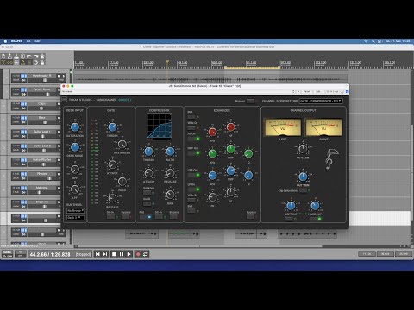Screen dimensions: 414x310
Task: Click the new project toolbar icon
Action: point(3,56)
